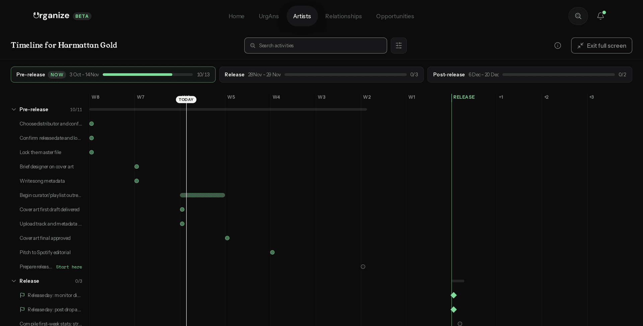
Task: Click the Release day: monitor diamond marker
Action: click(453, 295)
